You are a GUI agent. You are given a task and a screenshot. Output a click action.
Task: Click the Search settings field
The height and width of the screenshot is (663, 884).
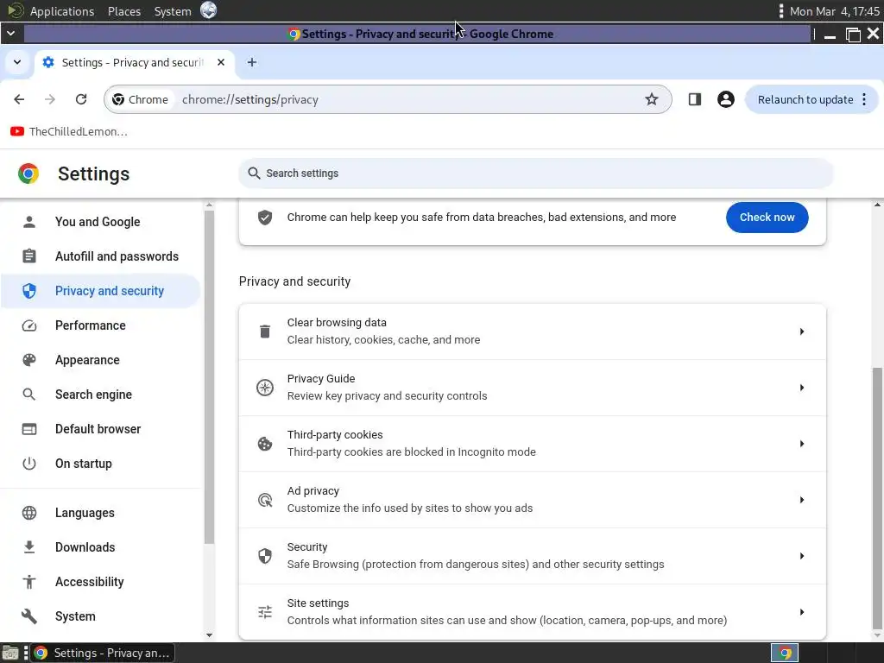(x=535, y=173)
